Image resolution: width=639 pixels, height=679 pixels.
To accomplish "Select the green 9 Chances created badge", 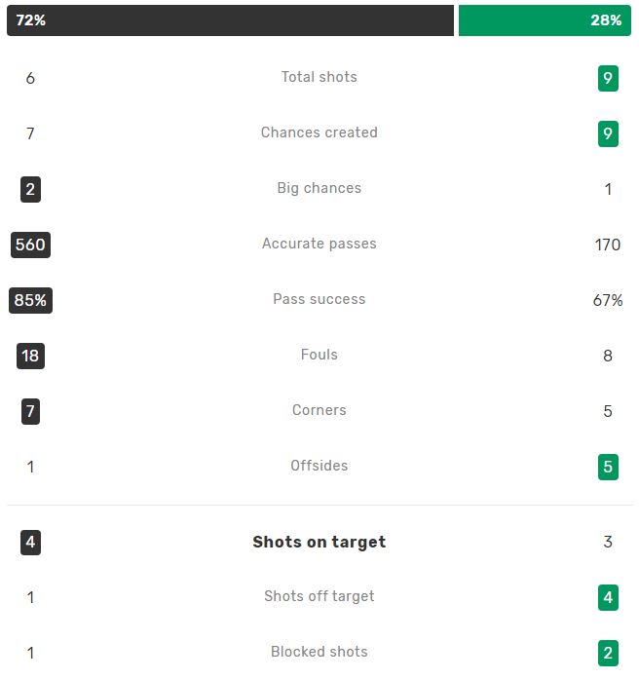I will (608, 133).
